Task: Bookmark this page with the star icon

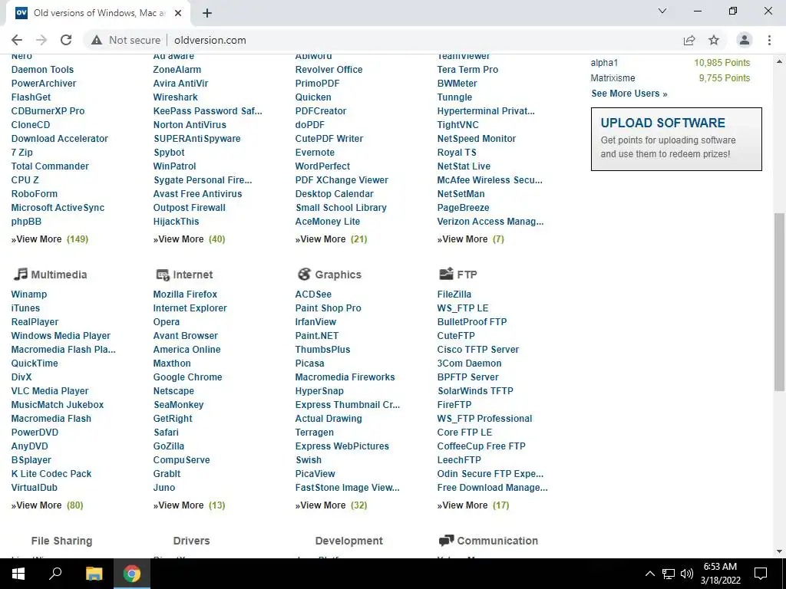Action: click(x=714, y=40)
